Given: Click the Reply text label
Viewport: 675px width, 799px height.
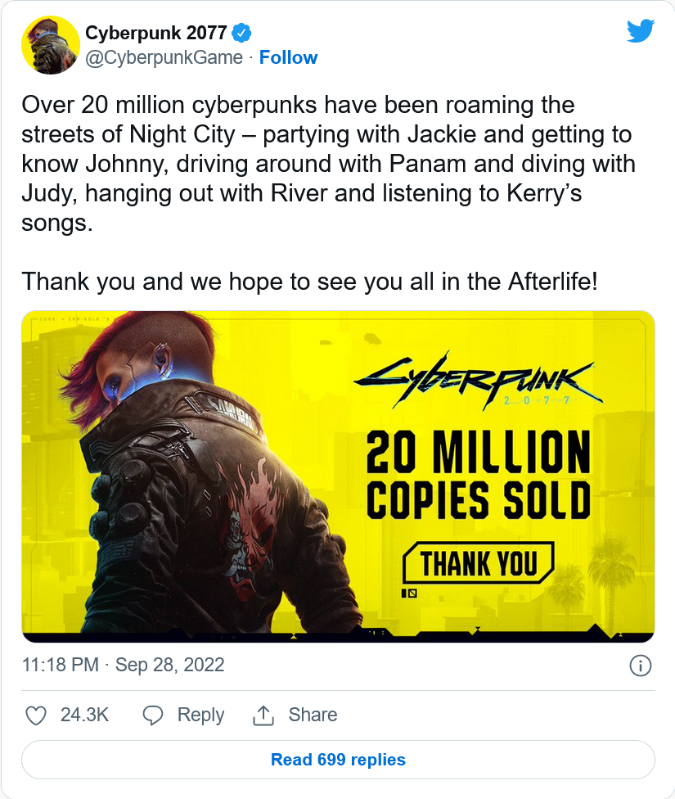Looking at the screenshot, I should click(x=200, y=715).
